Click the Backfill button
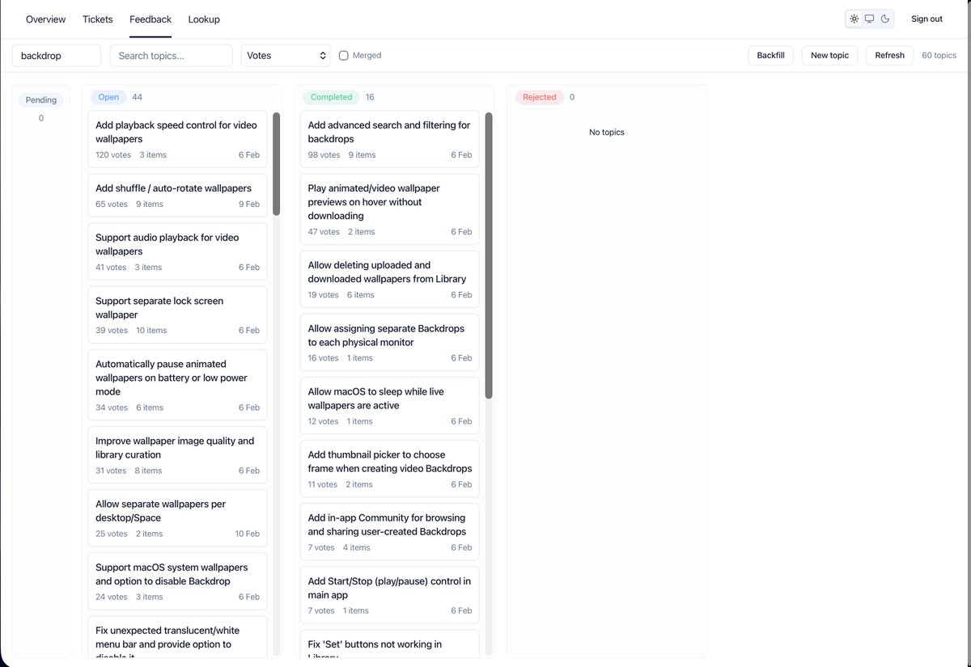 click(770, 56)
